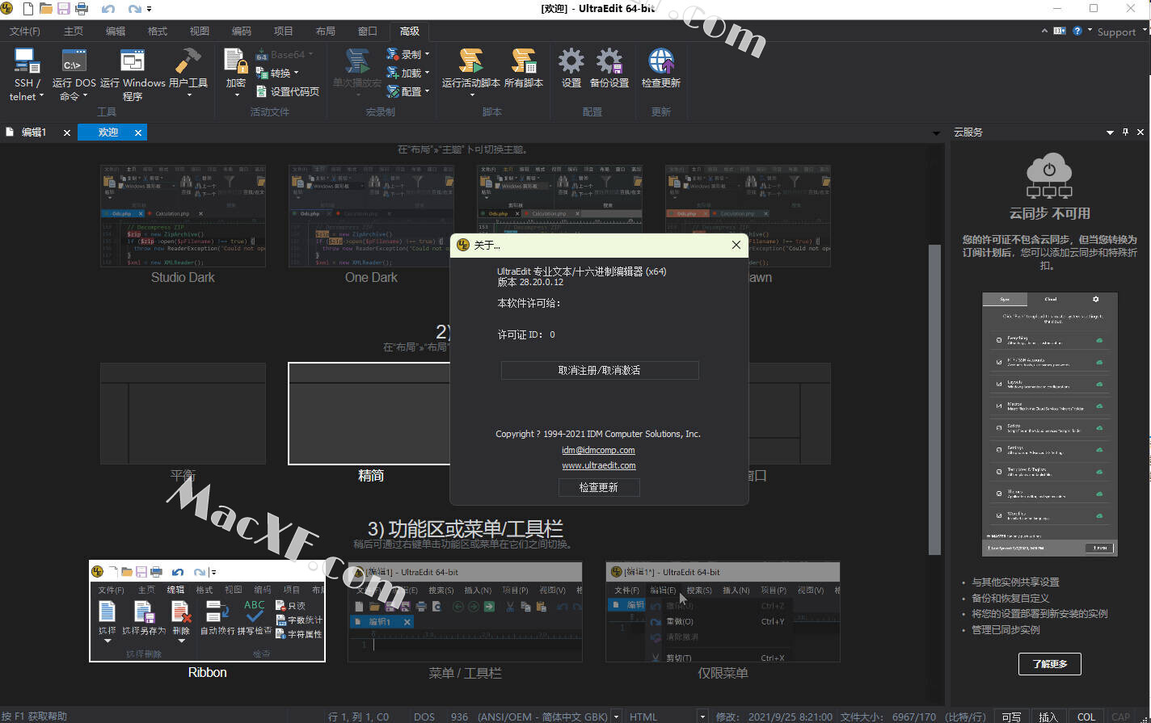Open the idm@idmcomp.com email link
This screenshot has width=1151, height=723.
coord(598,450)
